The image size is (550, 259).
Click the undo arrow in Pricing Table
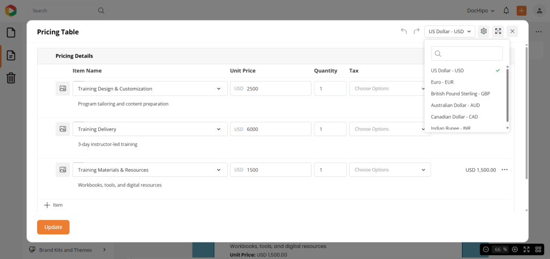404,32
